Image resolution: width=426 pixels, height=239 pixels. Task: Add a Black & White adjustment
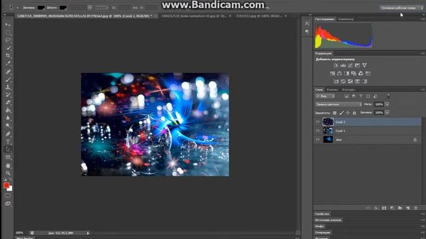(346, 74)
